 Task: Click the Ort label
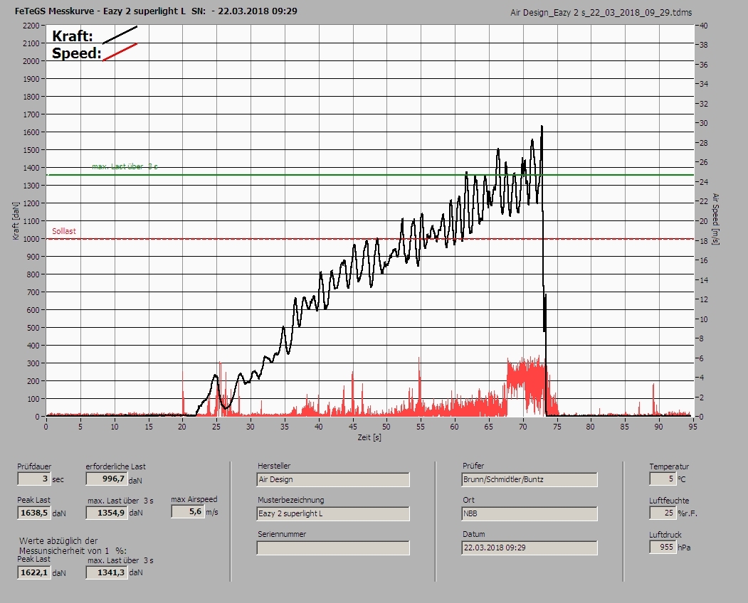(468, 500)
